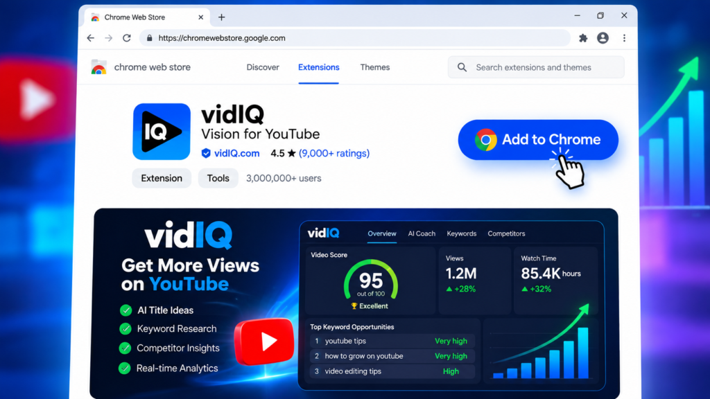Click the vidIQ logo in dashboard panel
710x399 pixels.
(323, 233)
